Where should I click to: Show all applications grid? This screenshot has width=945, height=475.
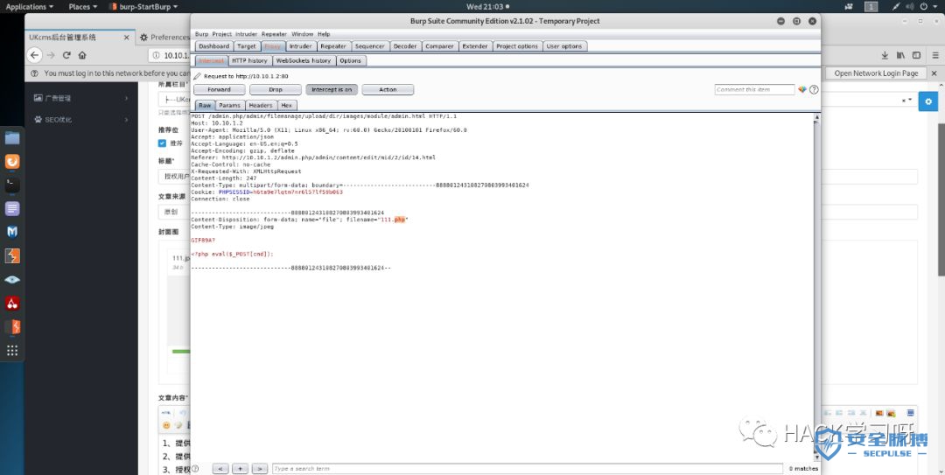point(12,350)
